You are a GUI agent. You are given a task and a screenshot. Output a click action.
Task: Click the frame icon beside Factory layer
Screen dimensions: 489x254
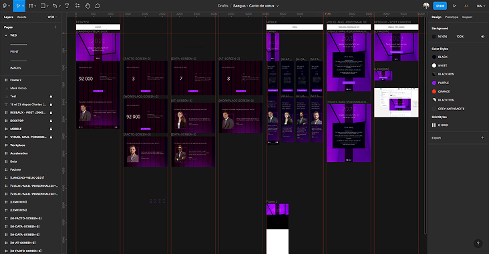pyautogui.click(x=6, y=169)
